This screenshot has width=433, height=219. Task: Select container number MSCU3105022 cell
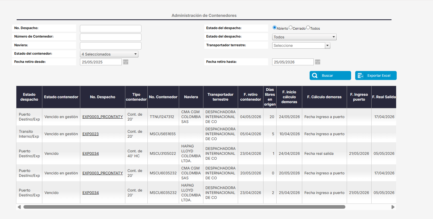(x=163, y=153)
